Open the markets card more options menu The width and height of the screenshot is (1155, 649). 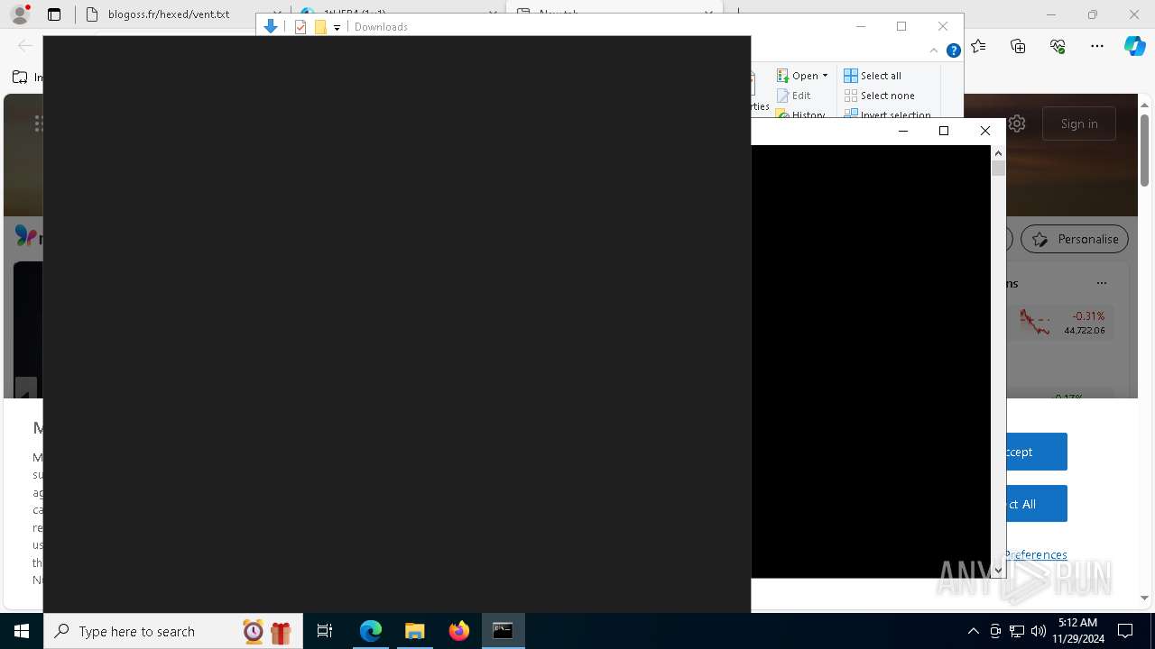pyautogui.click(x=1101, y=283)
